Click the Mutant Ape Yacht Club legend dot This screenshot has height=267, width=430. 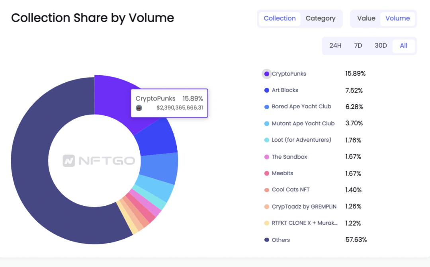coord(266,124)
